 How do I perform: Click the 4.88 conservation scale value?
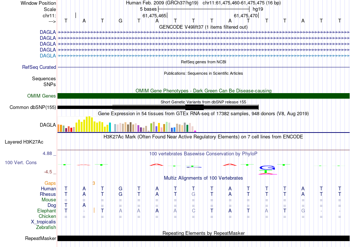point(47,154)
